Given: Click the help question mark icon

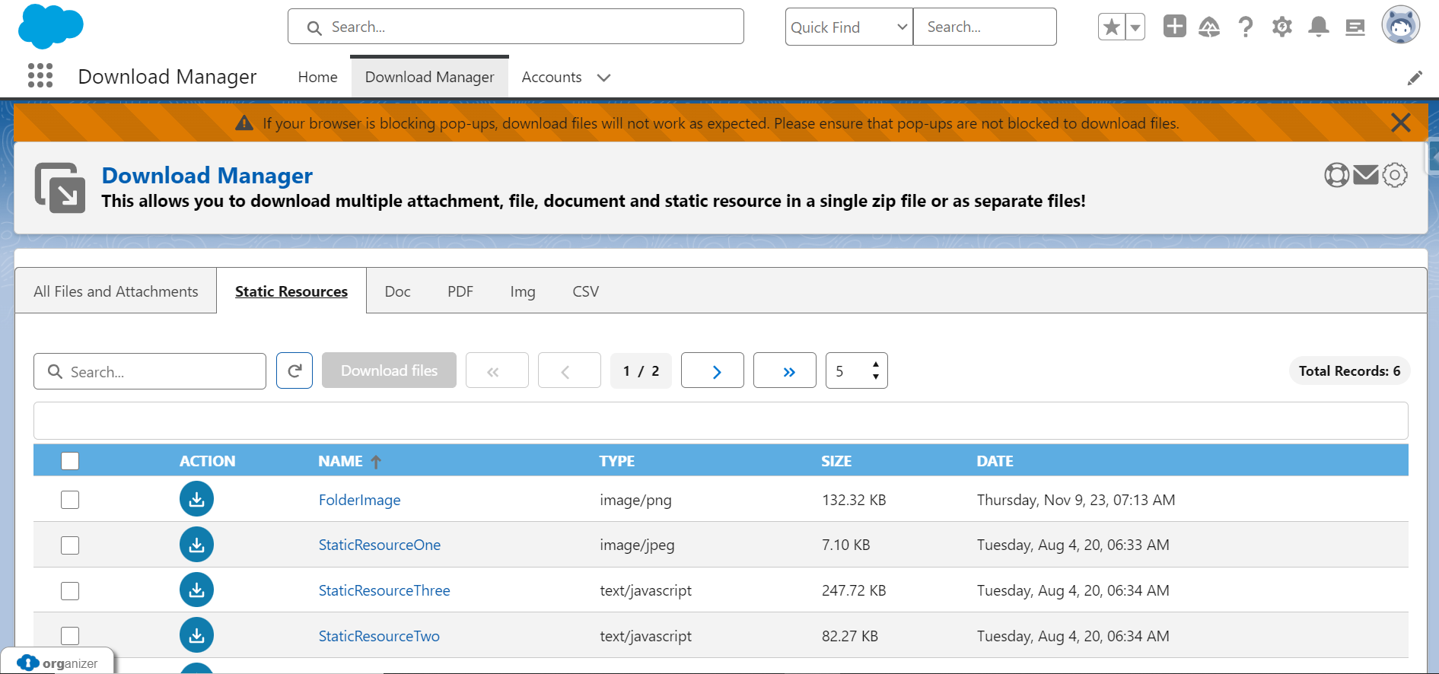Looking at the screenshot, I should (1246, 27).
